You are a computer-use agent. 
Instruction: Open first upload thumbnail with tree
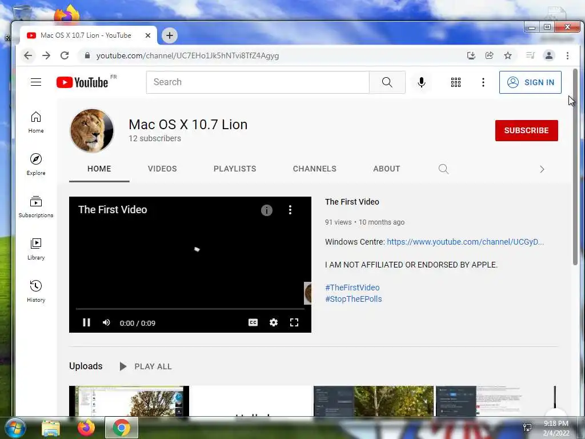coord(129,401)
